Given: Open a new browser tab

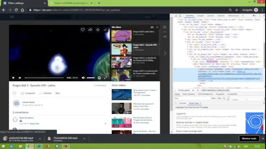Looking at the screenshot, I should click(99, 3).
